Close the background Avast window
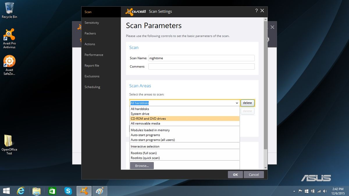 point(272,27)
